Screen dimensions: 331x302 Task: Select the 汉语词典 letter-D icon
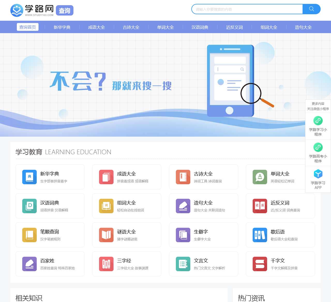coord(29,206)
